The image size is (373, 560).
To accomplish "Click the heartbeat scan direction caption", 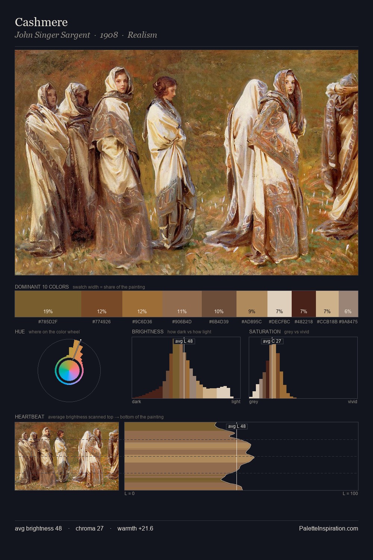I will click(106, 417).
